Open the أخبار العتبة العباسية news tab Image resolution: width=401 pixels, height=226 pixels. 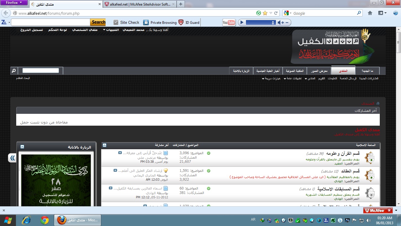268,71
